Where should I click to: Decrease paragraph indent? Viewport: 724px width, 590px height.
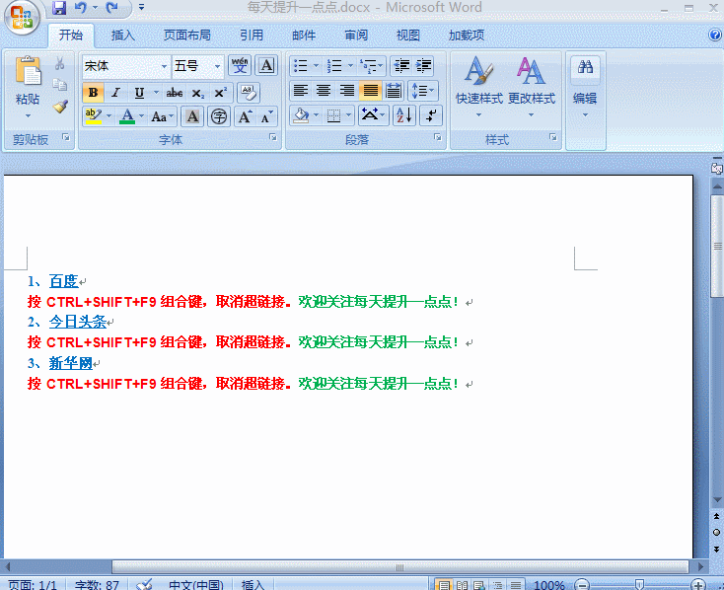click(x=401, y=66)
